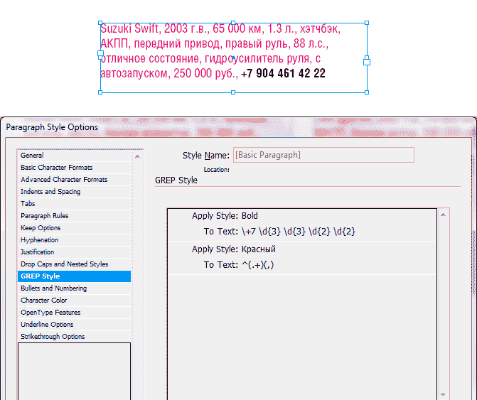Open Advanced Character Formats category
This screenshot has width=477, height=400.
pos(74,180)
